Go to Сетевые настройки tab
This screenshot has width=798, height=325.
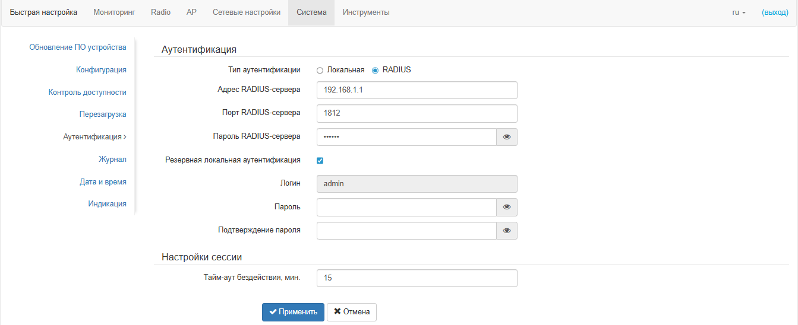tap(247, 12)
